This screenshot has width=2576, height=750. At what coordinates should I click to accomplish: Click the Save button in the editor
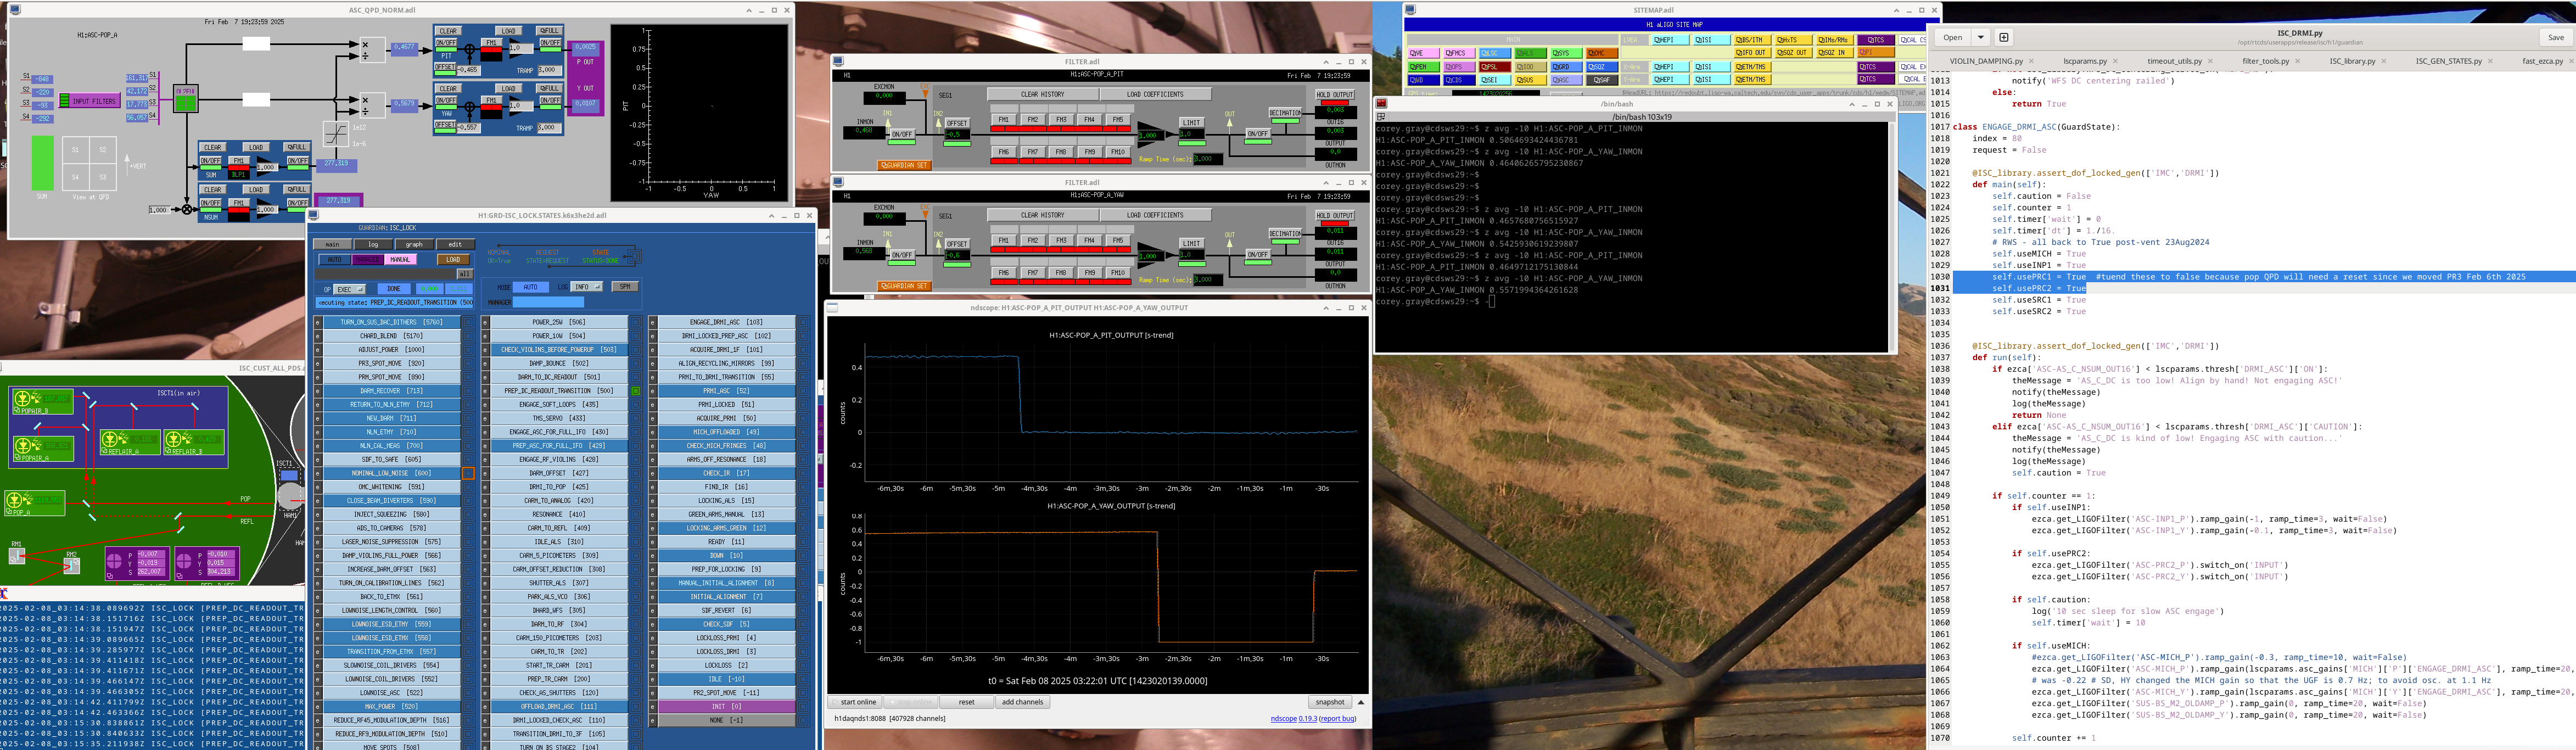(x=2556, y=37)
